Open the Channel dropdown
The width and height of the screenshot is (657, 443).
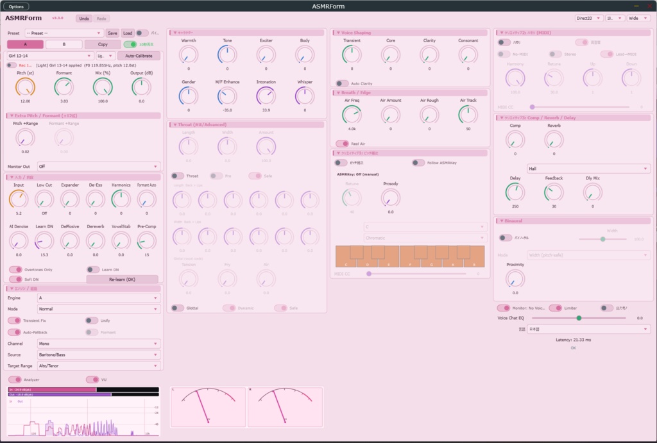tap(98, 344)
